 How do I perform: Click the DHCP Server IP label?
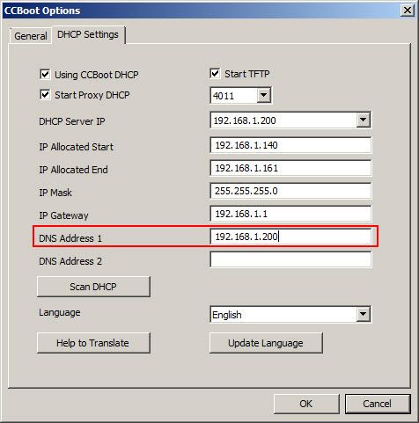pyautogui.click(x=72, y=121)
